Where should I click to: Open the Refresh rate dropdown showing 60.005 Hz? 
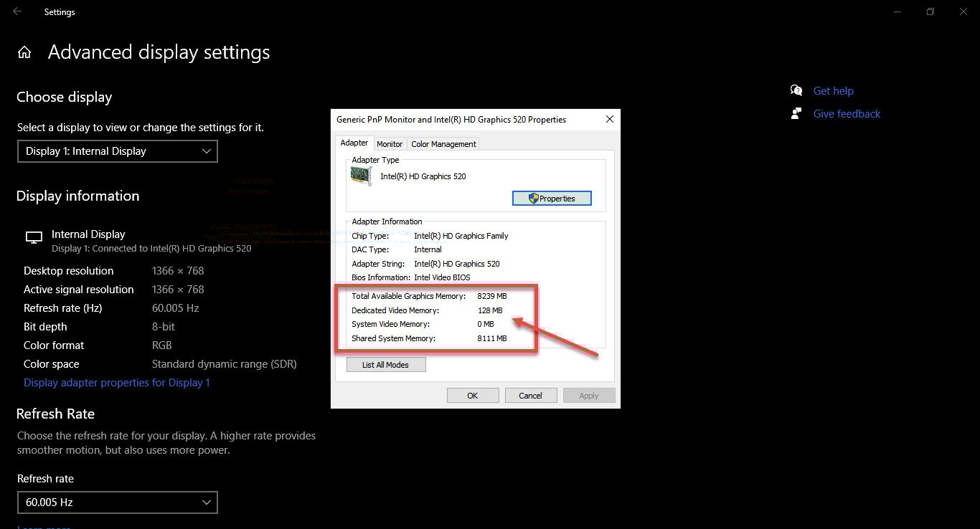point(117,502)
